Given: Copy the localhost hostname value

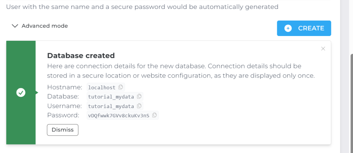Looking at the screenshot, I should tap(121, 87).
